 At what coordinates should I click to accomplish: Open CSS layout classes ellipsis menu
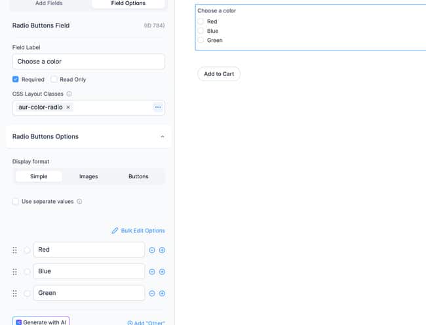tap(158, 107)
